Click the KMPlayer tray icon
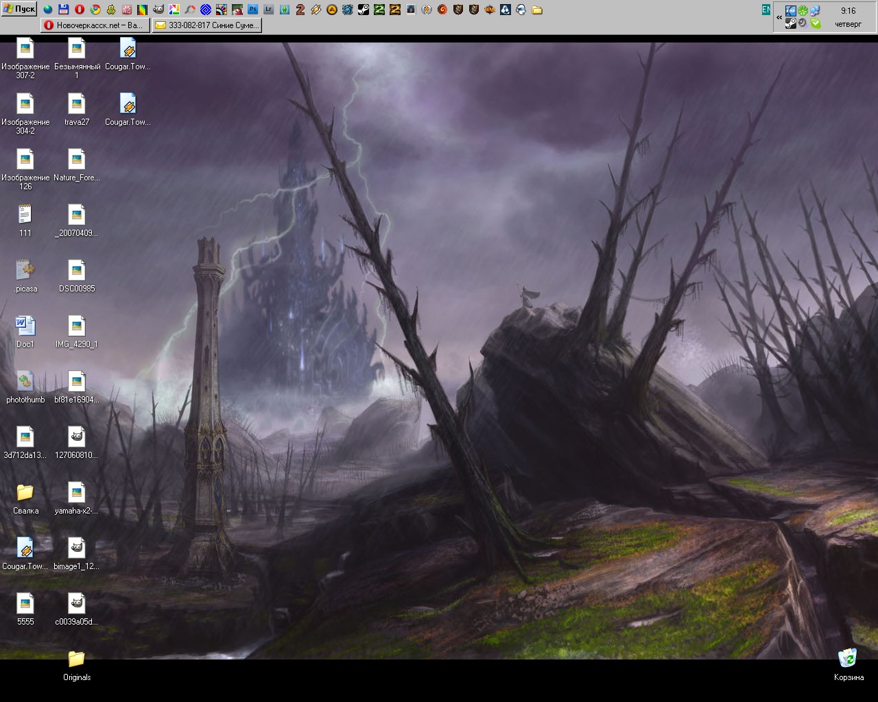The width and height of the screenshot is (878, 702). (791, 11)
